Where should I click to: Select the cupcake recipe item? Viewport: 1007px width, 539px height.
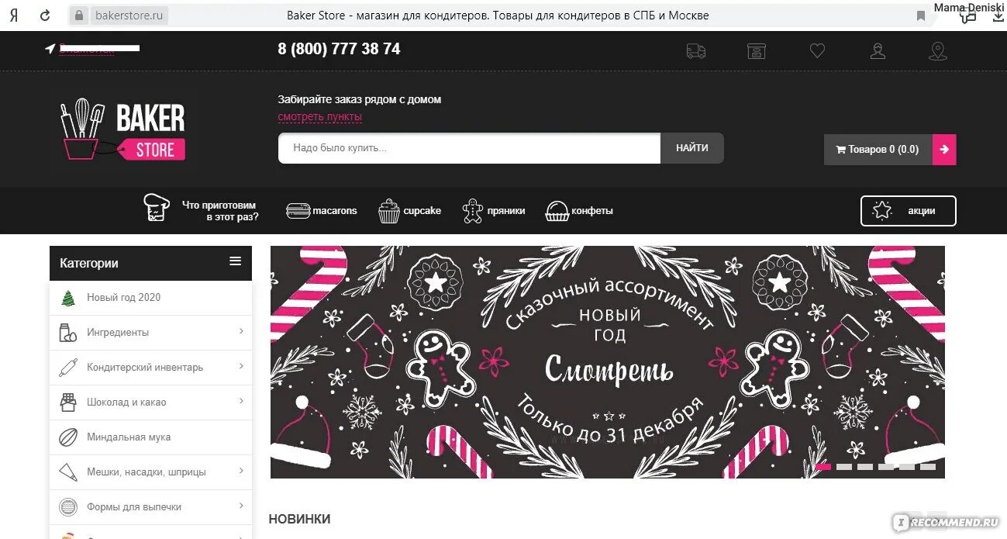pos(410,211)
